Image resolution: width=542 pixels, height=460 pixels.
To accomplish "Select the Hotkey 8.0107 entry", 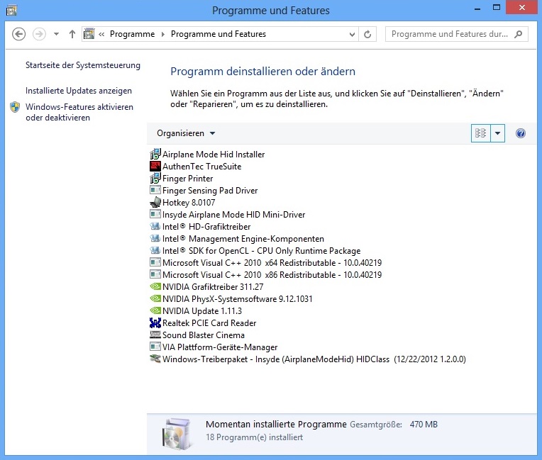I will 189,203.
